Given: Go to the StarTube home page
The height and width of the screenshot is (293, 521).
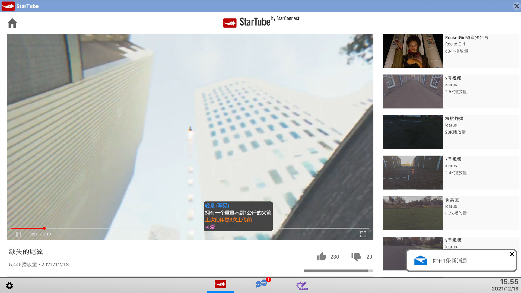Looking at the screenshot, I should [x=12, y=23].
